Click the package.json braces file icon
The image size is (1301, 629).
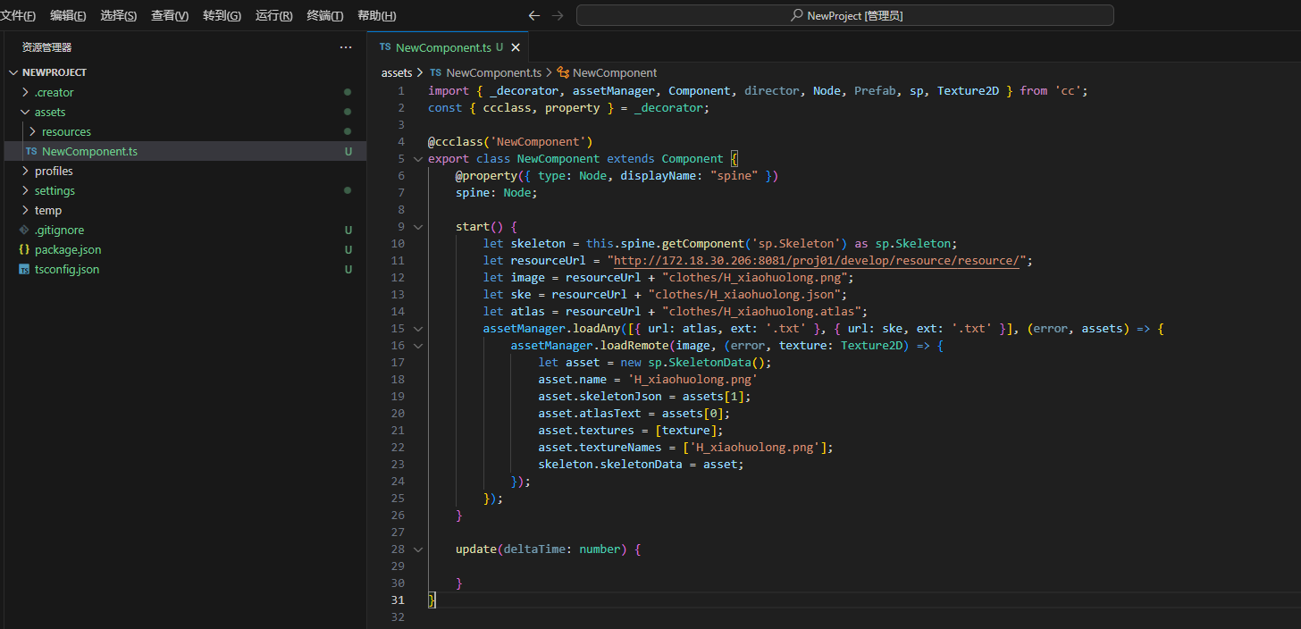coord(24,250)
